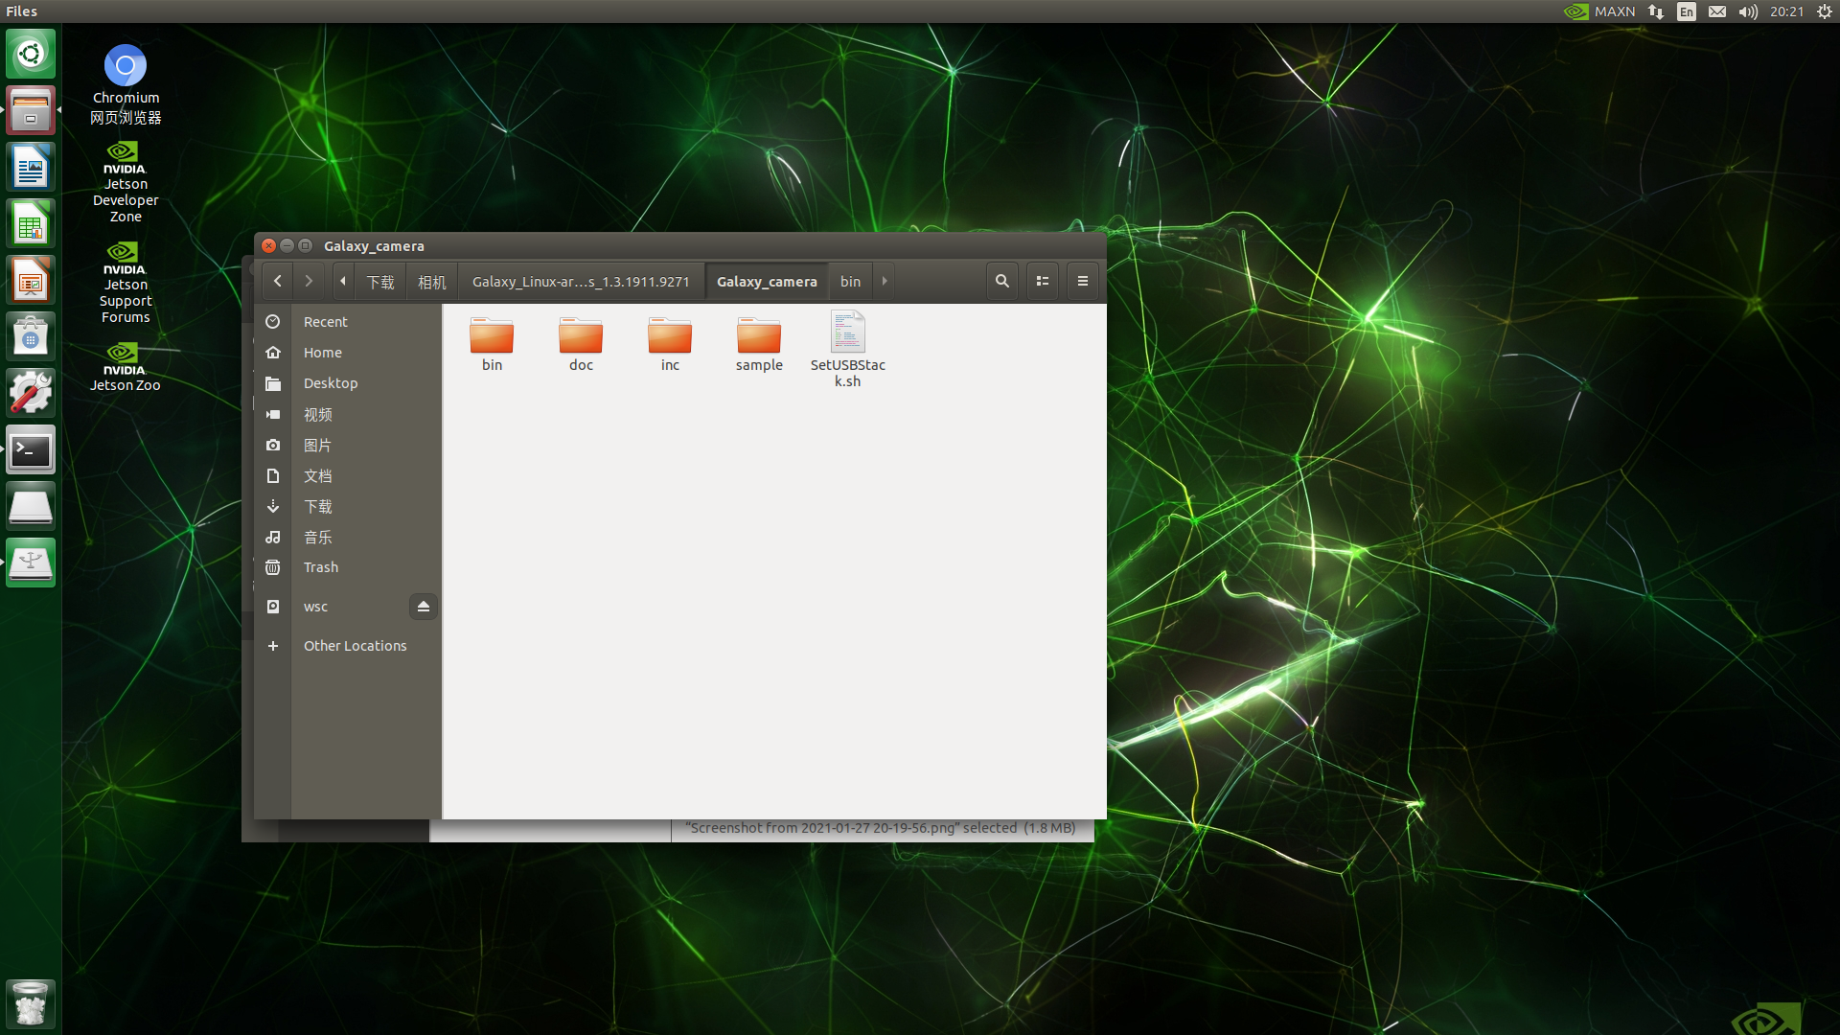The image size is (1840, 1035).
Task: Open the sound volume indicator
Action: (1748, 11)
